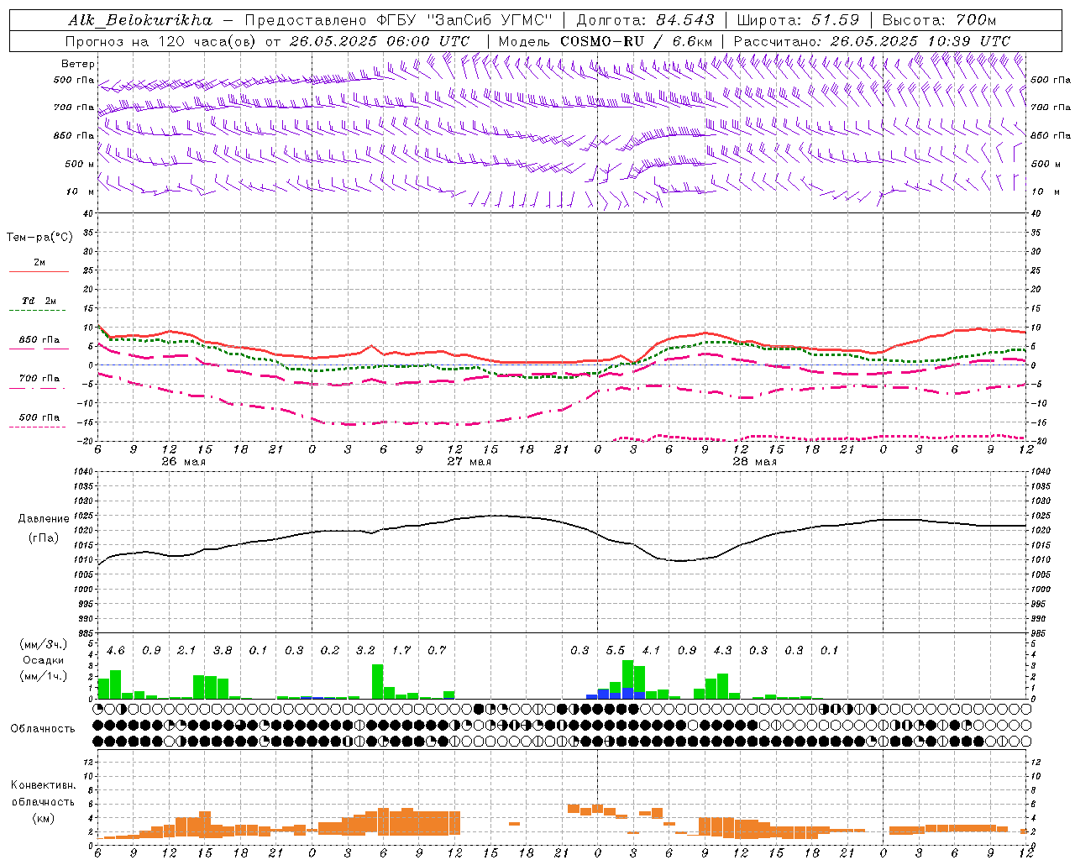This screenshot has height=860, width=1075.
Task: Click the precipitation value 0.7
Action: tap(437, 650)
